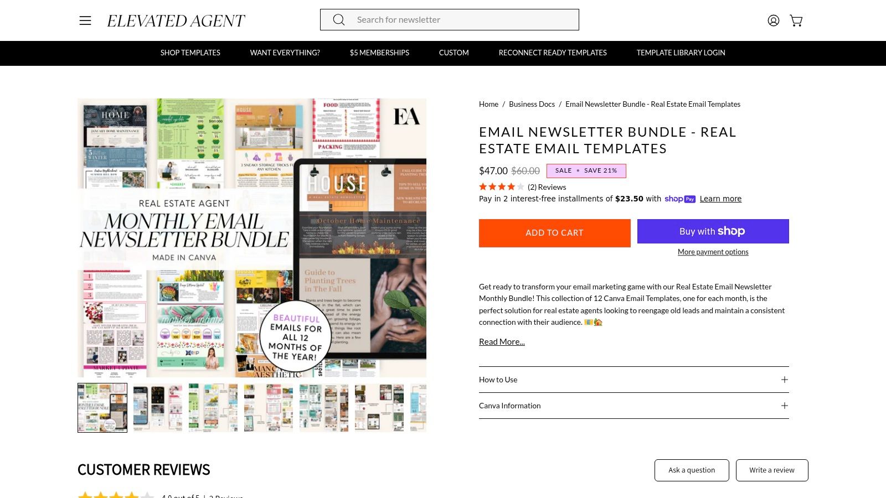This screenshot has width=886, height=498.
Task: Click the Elevated Agent logo
Action: 176,21
